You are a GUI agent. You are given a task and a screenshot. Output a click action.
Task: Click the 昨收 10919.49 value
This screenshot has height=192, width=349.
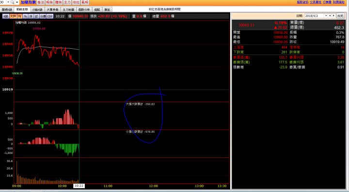(337, 42)
